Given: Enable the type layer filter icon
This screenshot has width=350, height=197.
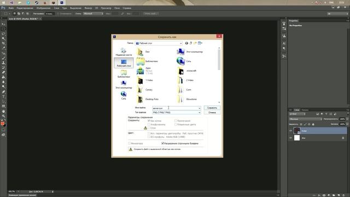Looking at the screenshot, I should [x=326, y=114].
